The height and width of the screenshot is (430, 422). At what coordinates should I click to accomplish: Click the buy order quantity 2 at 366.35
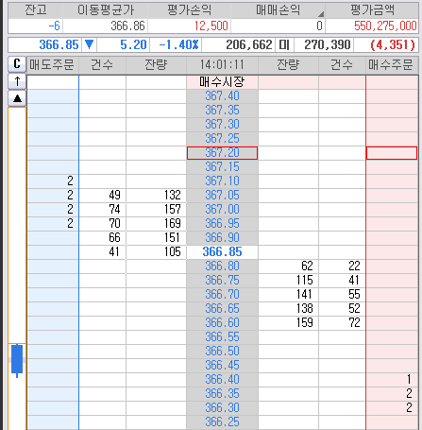pos(392,393)
